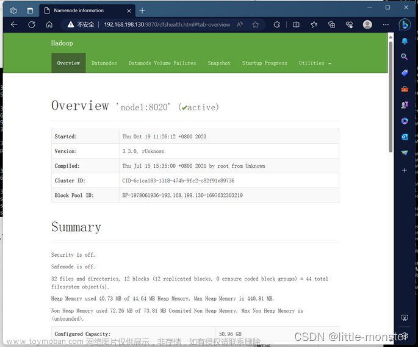
Task: Click the address bar URL
Action: (167, 24)
